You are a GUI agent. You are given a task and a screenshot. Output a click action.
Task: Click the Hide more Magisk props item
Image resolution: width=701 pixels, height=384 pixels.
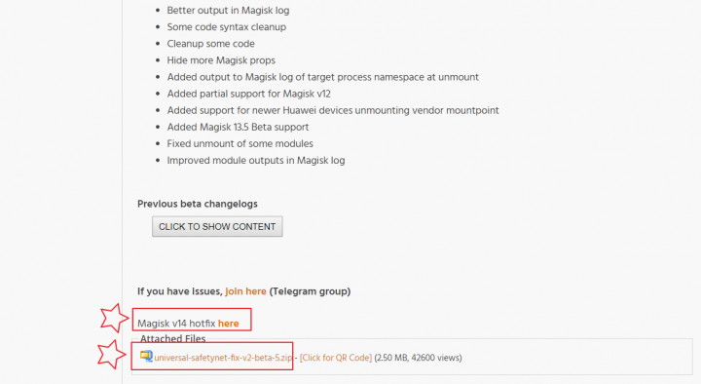point(221,60)
